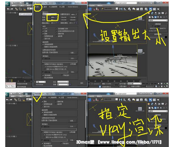Screen dimensions: 170x147
Task: Open the Utilities hammer tab icon, upper screenshot
Action: 166,13
